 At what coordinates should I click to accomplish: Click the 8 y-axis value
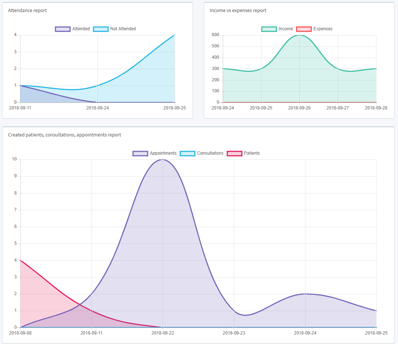coord(15,193)
